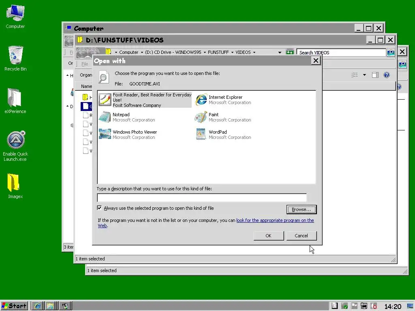Click the file type description input field
Screen dimensions: 415x311
click(x=202, y=198)
